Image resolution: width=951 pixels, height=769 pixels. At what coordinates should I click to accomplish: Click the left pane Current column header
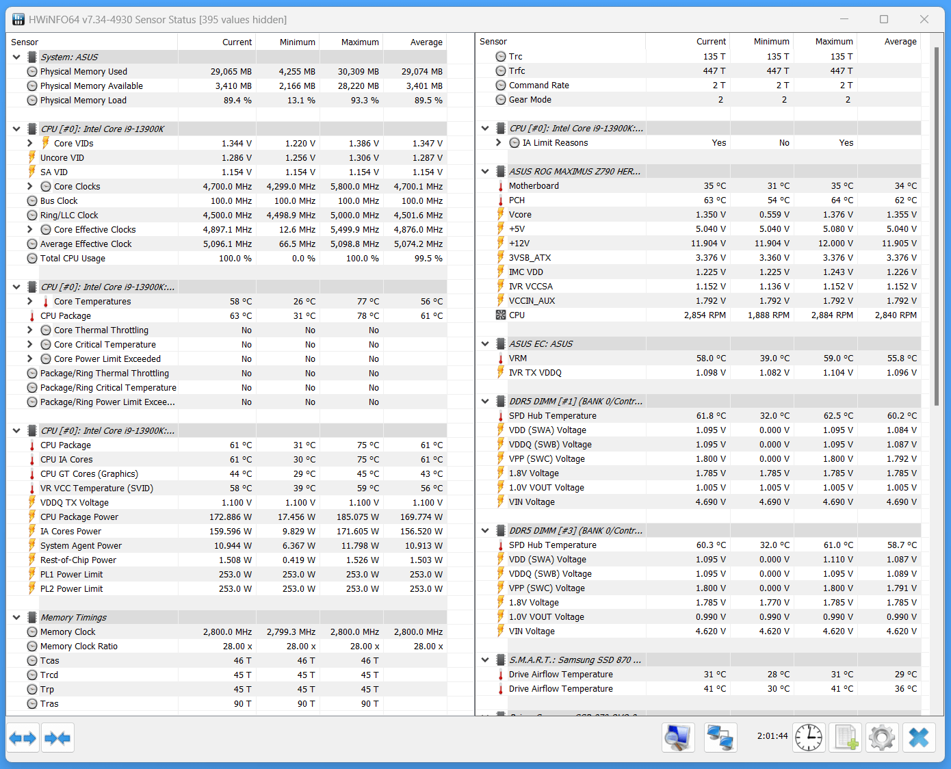tap(217, 42)
